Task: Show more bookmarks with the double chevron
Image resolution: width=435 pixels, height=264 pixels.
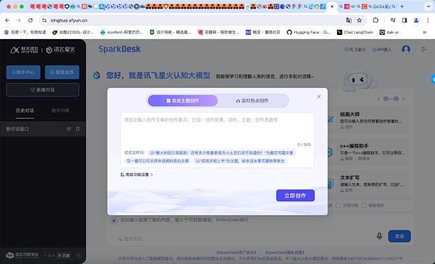Action: [424, 32]
